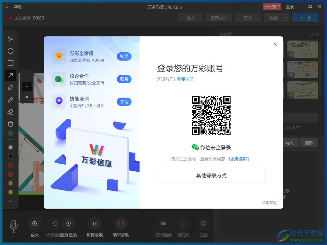Select the medium stroke thickness dot
327x245 pixels.
click(x=27, y=86)
